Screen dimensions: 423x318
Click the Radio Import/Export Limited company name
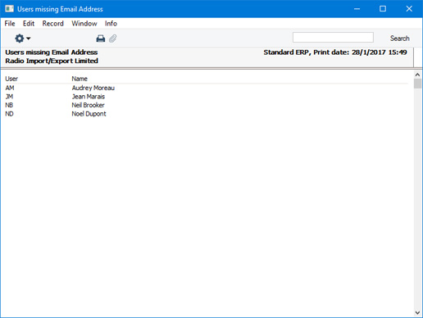pyautogui.click(x=52, y=61)
